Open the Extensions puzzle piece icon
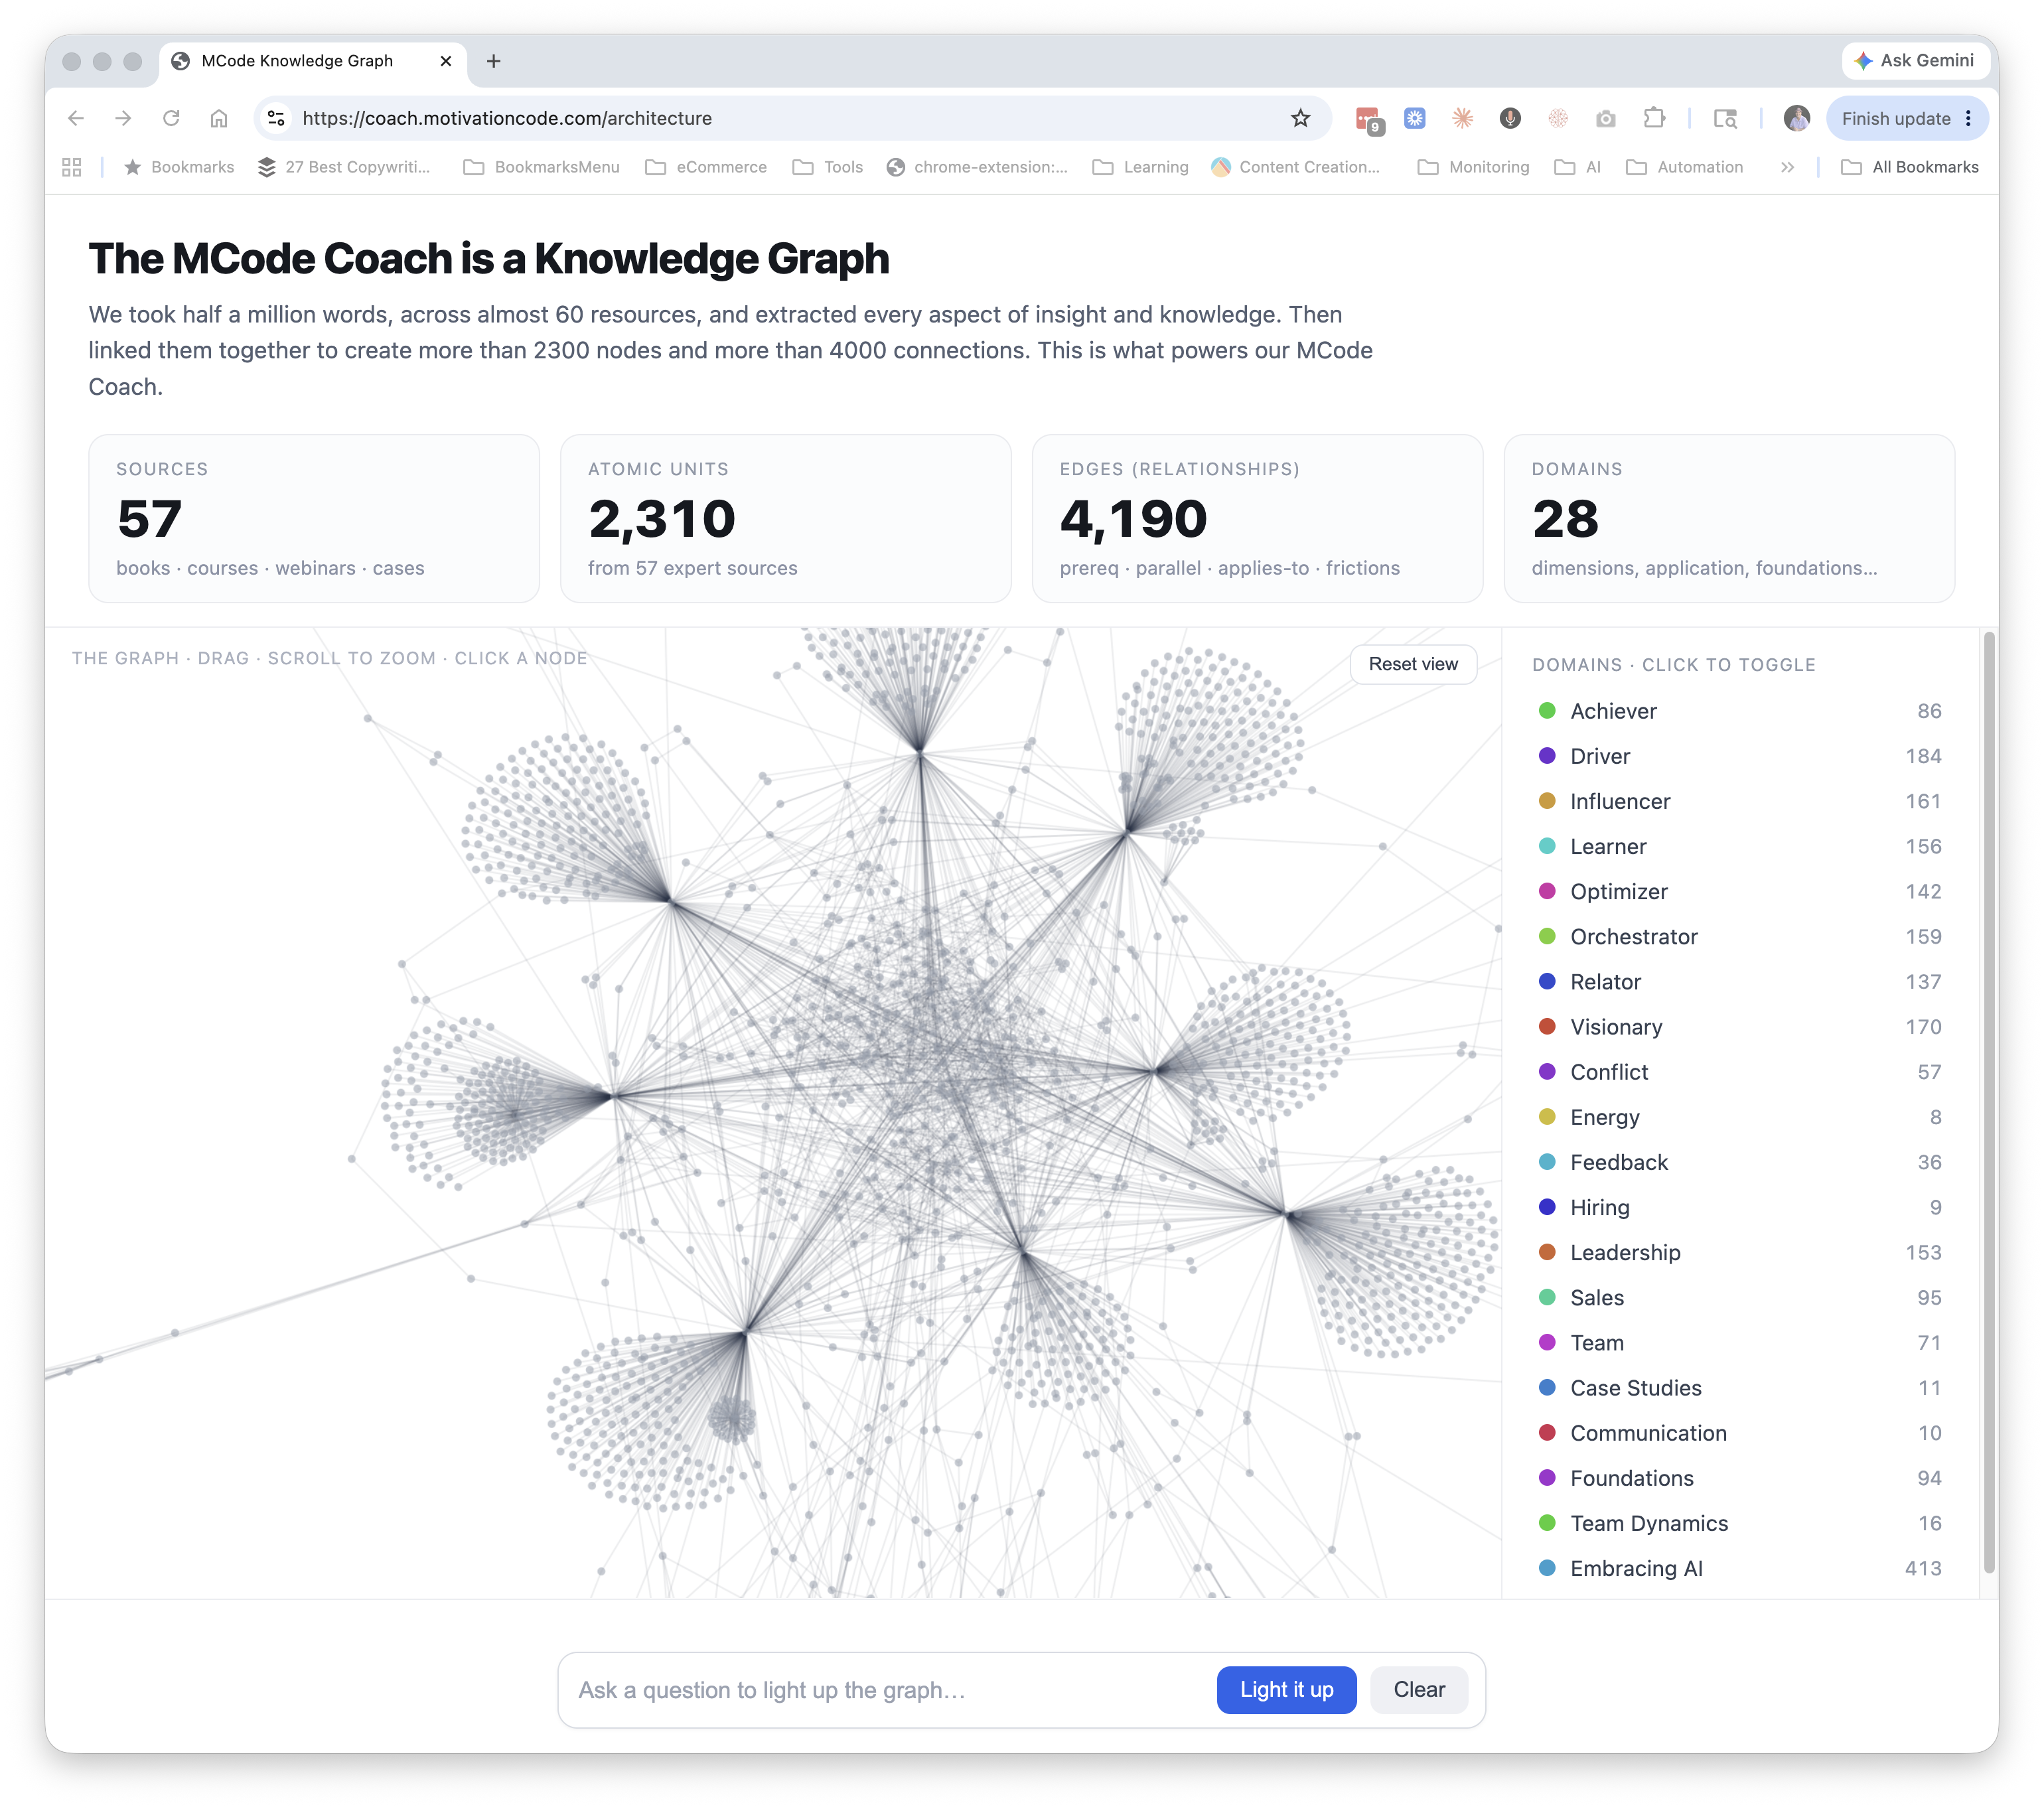 pyautogui.click(x=1654, y=118)
